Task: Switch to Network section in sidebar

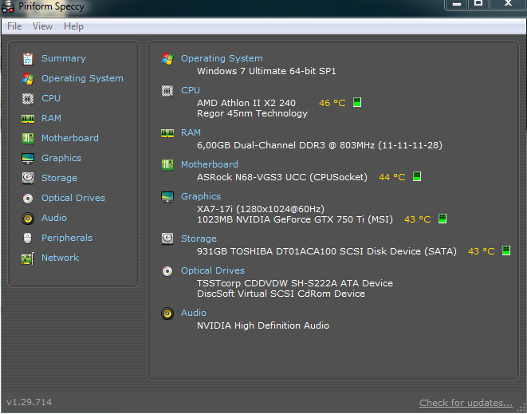Action: (x=60, y=258)
